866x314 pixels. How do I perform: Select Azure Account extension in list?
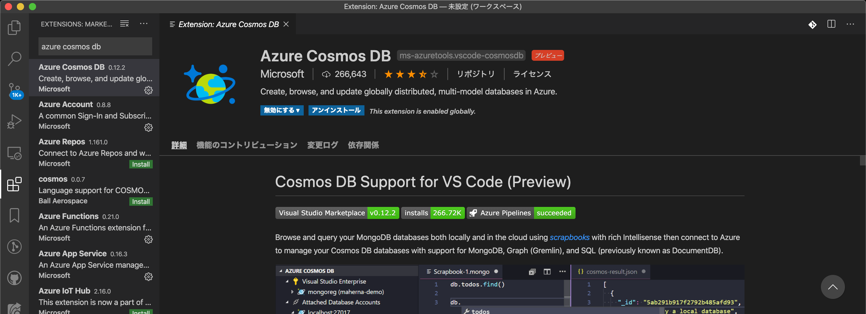(x=94, y=115)
